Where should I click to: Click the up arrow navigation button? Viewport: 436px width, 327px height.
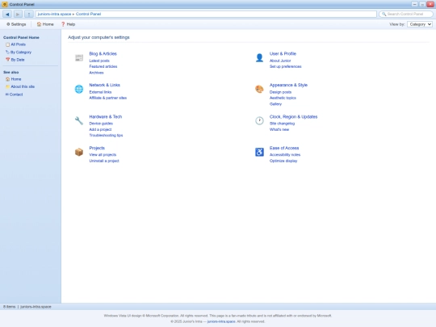point(28,14)
